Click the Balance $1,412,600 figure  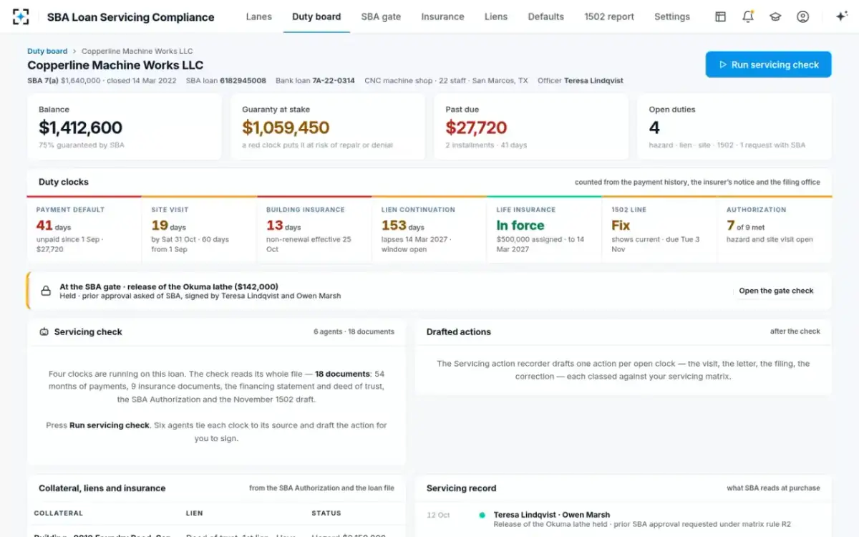click(x=80, y=128)
